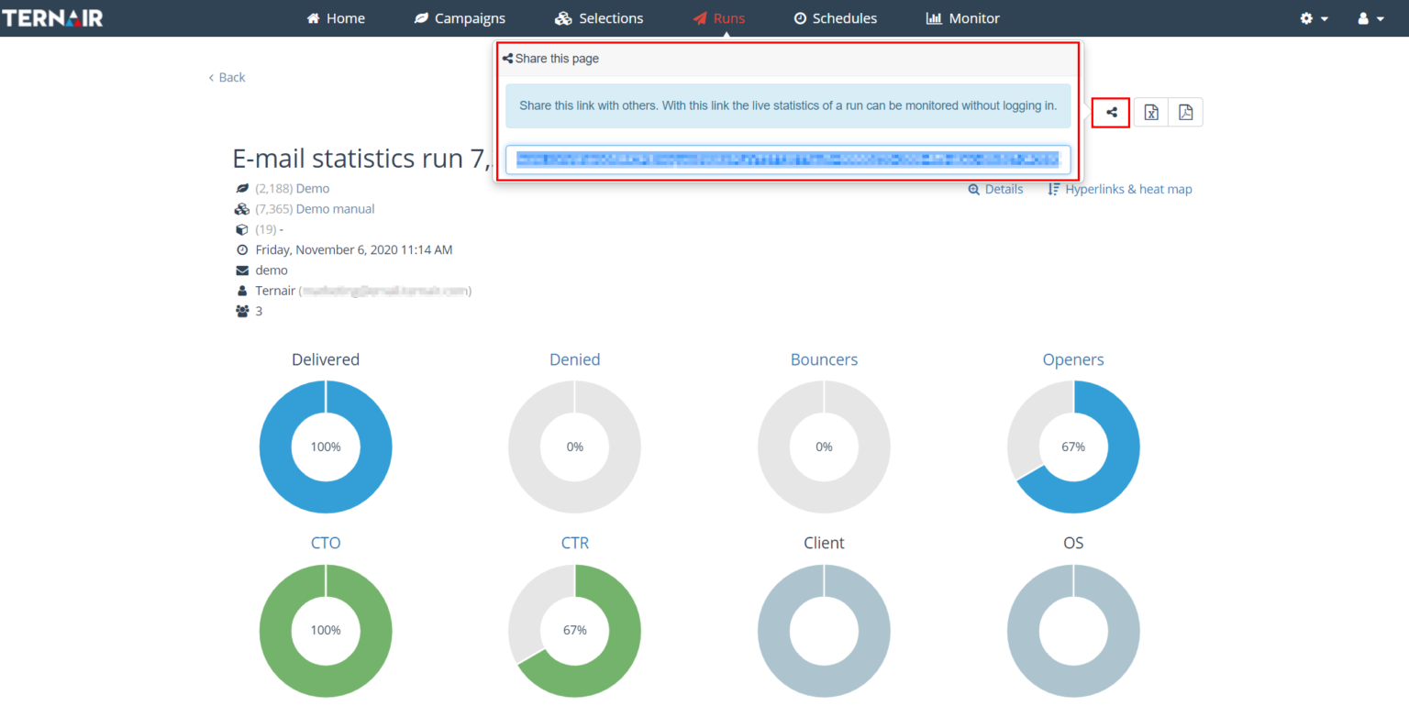Open Hyperlinks & heat map

click(x=1120, y=189)
